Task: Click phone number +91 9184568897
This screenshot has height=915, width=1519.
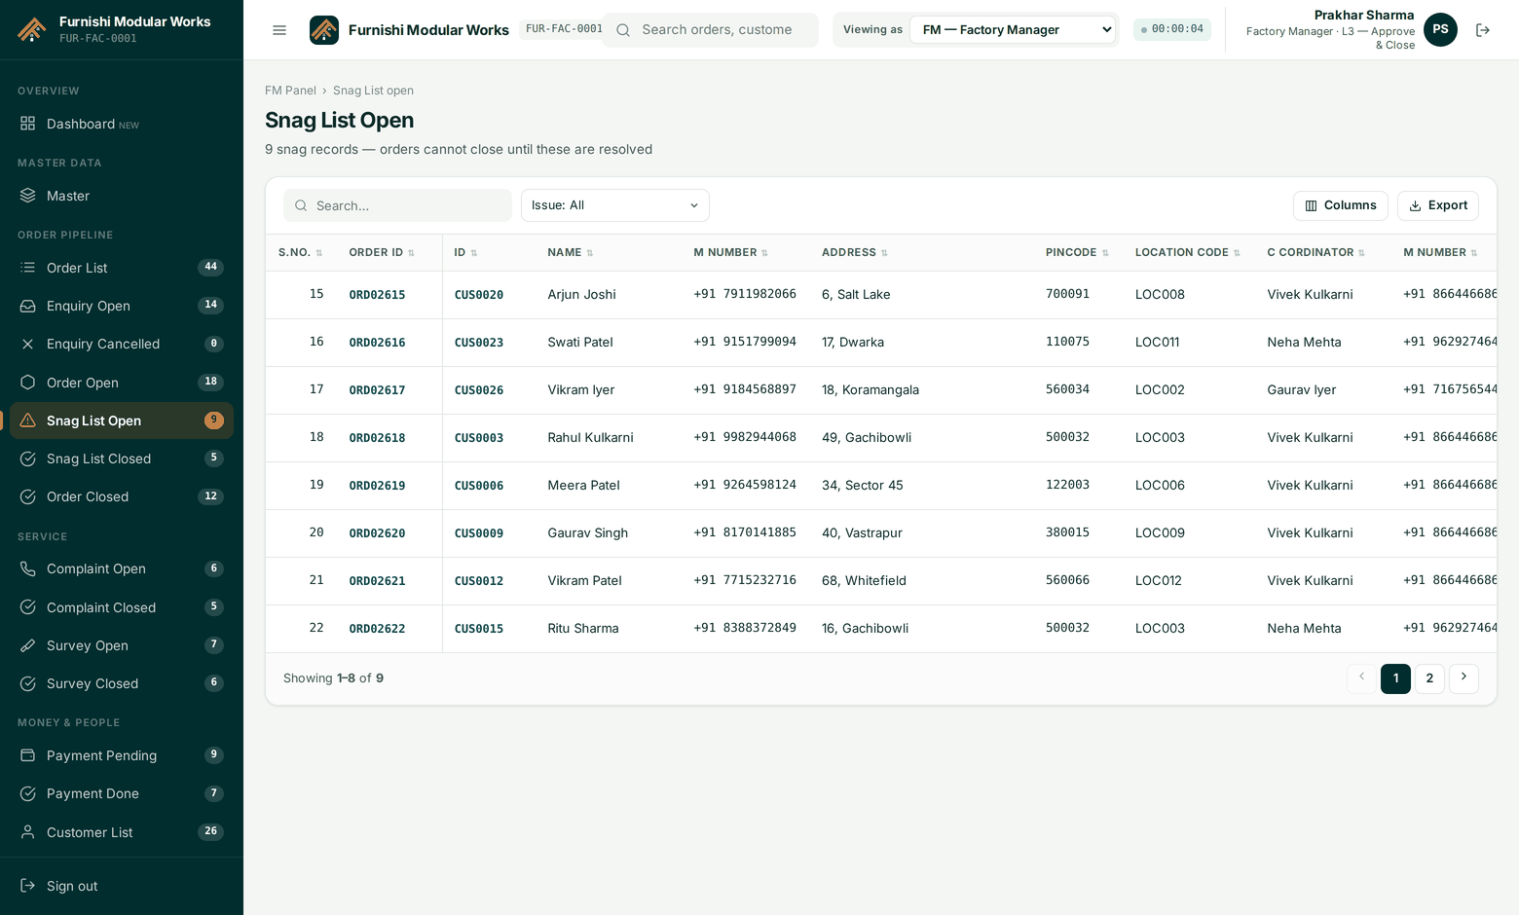Action: pos(745,390)
